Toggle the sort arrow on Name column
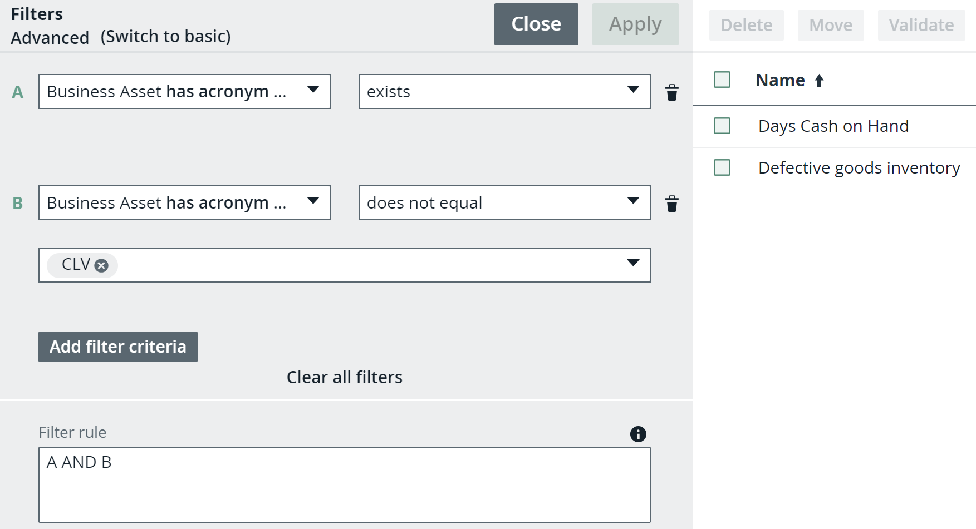 [818, 80]
